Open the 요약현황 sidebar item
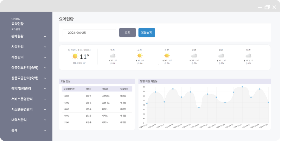Screen dimensions: 281x141 point(18,24)
